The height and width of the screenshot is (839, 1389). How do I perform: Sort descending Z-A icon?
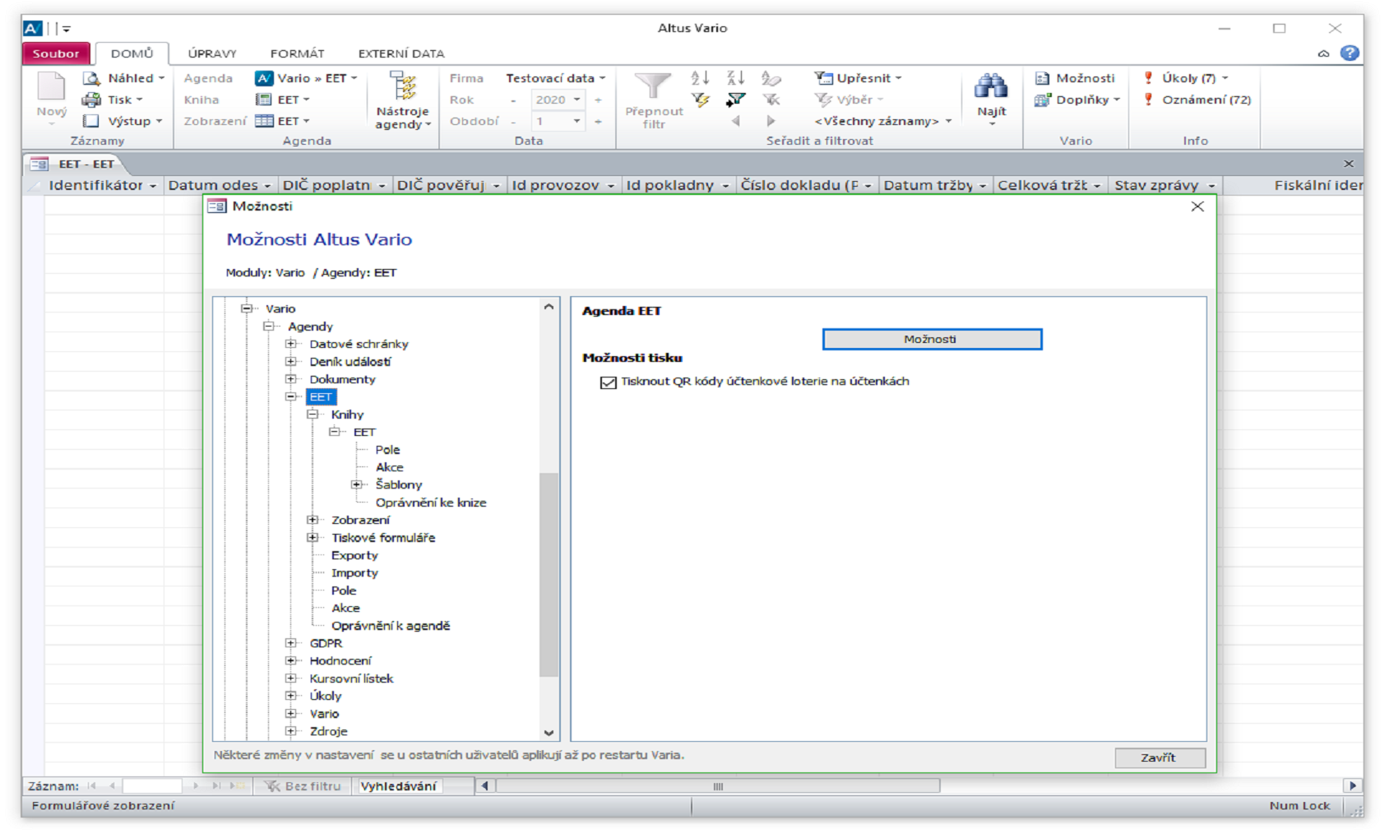point(735,78)
